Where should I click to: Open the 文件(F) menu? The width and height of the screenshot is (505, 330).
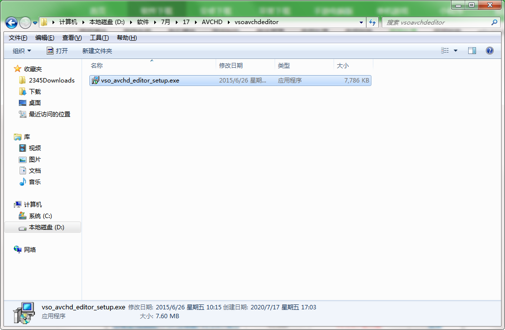tap(18, 38)
